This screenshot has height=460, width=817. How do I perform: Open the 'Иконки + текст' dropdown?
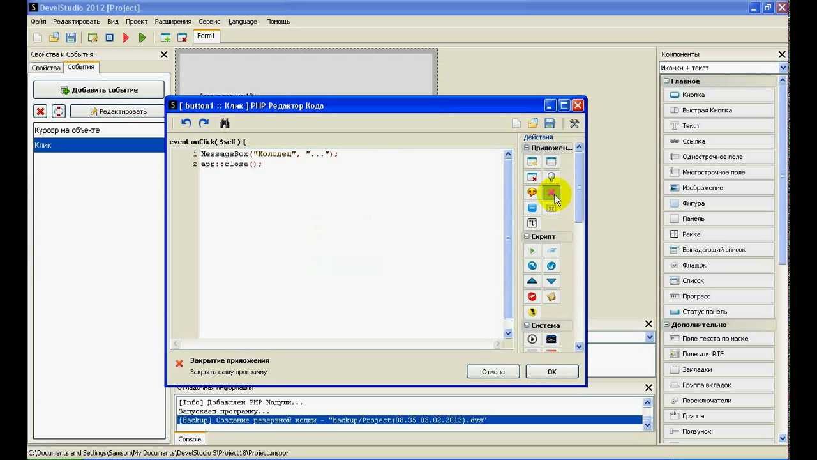click(x=783, y=68)
